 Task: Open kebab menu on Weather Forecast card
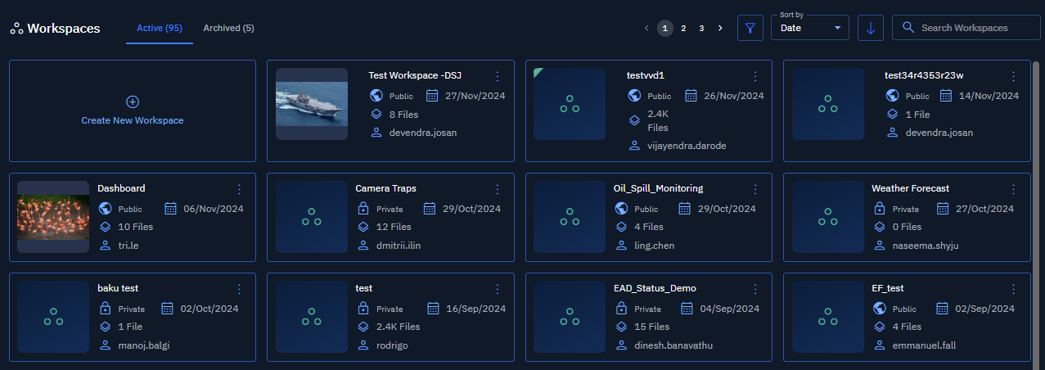(1013, 188)
